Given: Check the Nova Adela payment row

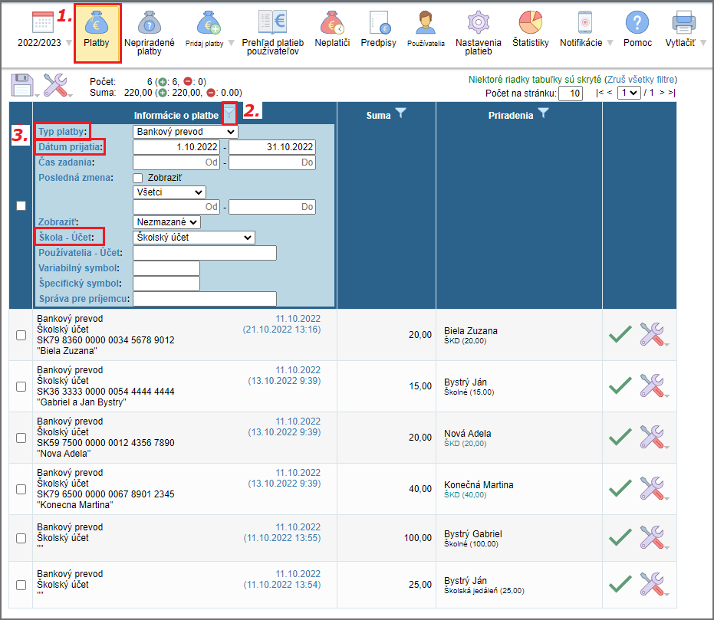Looking at the screenshot, I should click(x=21, y=438).
